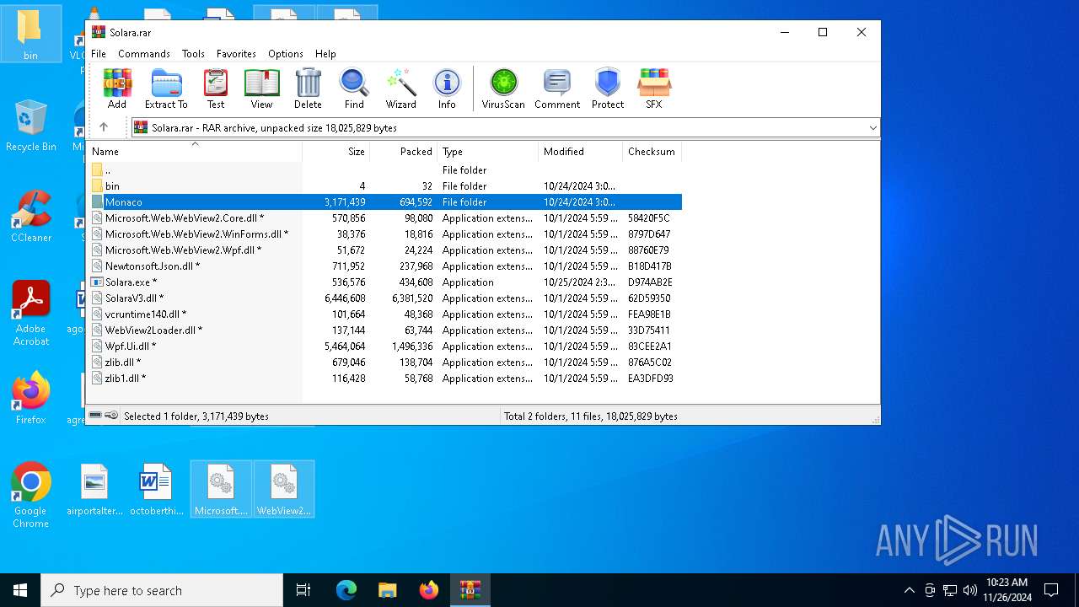1079x607 pixels.
Task: Select zlib1.dll file
Action: 384,379
